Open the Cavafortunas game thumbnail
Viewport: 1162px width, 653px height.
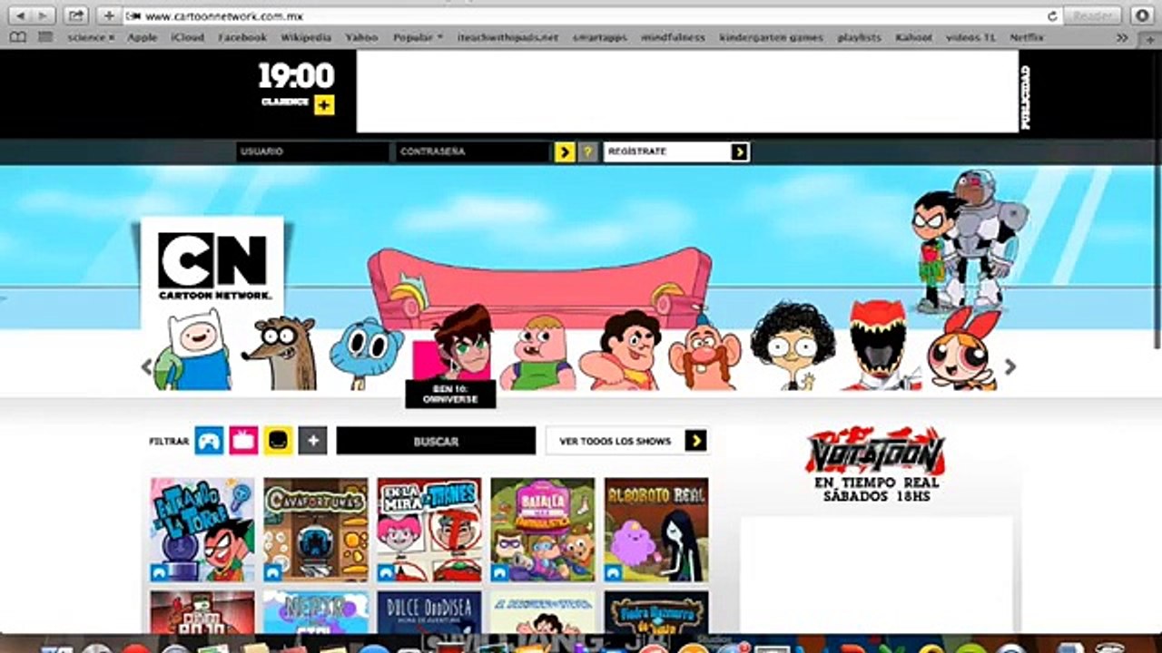coord(316,530)
